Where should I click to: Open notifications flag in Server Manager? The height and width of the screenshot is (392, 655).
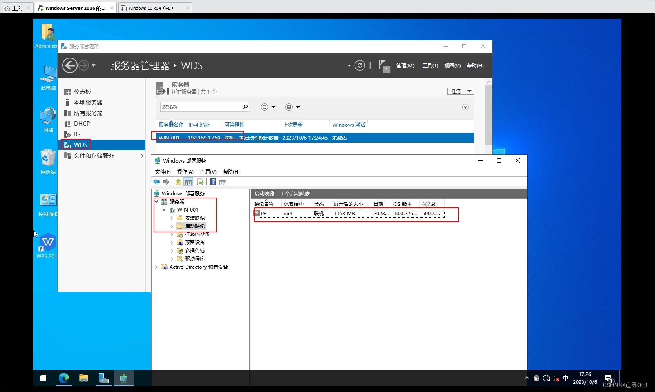coord(384,66)
